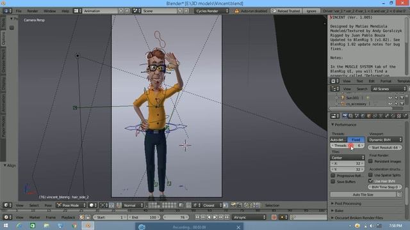Click the Ignore button

click(311, 11)
